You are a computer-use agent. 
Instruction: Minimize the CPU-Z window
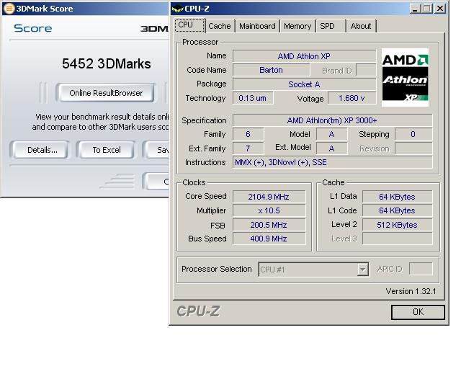coord(415,9)
